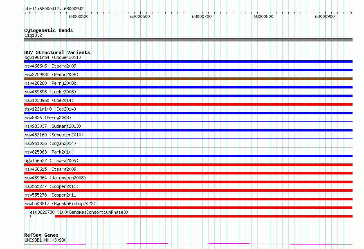The image size is (364, 249).
Task: Open nsv428260 (Perry2008b) variant details
Action: coord(52,83)
